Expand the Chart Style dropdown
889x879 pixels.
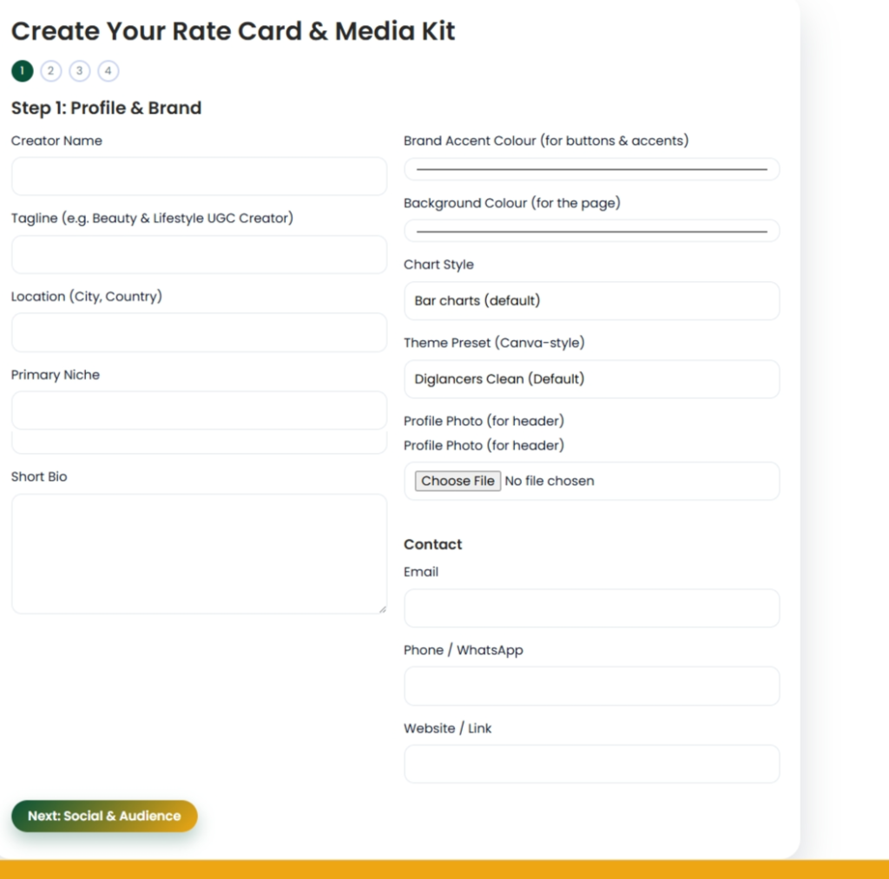pos(591,301)
